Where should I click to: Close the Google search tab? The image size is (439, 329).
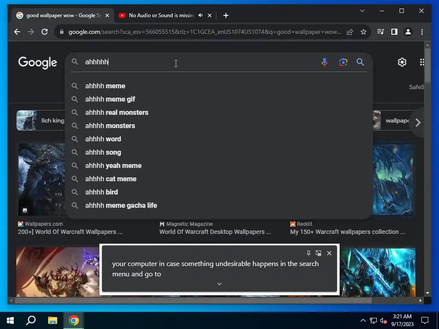point(107,15)
